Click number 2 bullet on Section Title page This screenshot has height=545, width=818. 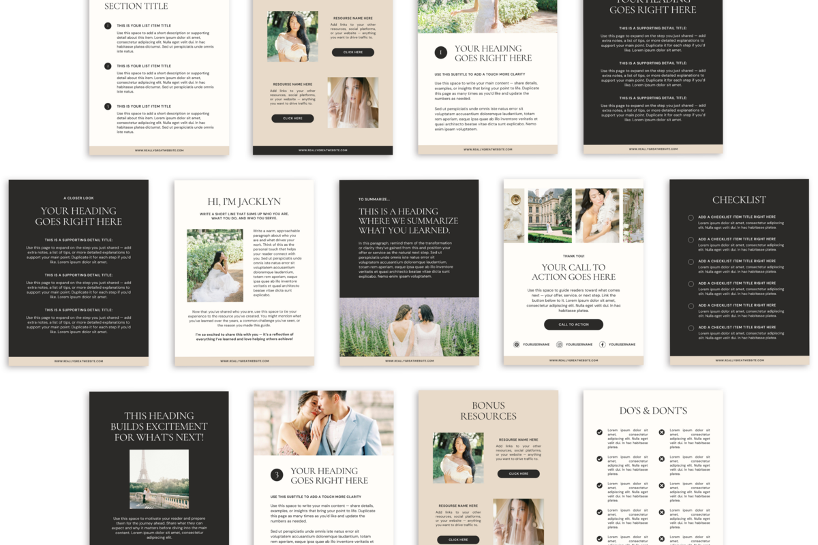(108, 66)
